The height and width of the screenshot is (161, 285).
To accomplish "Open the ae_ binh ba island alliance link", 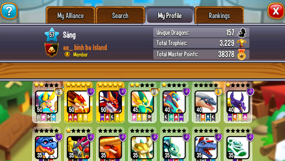I will tap(85, 48).
